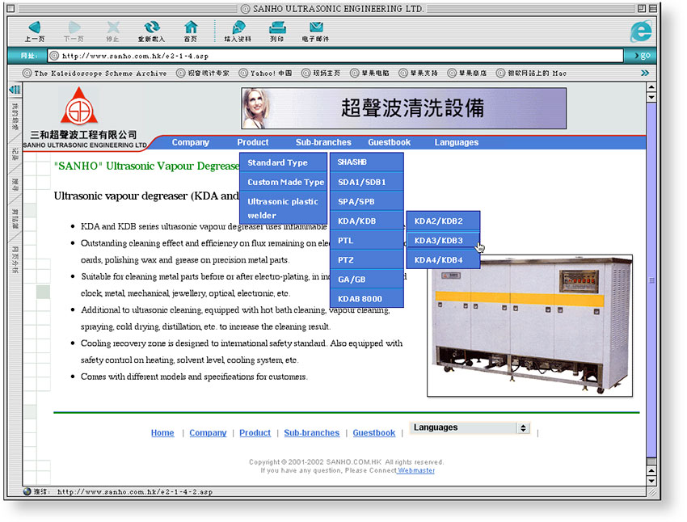Click the window collapse box in title bar

pos(653,8)
